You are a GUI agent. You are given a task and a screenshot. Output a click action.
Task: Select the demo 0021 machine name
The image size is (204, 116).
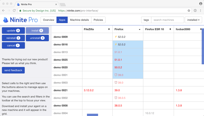click(x=61, y=90)
